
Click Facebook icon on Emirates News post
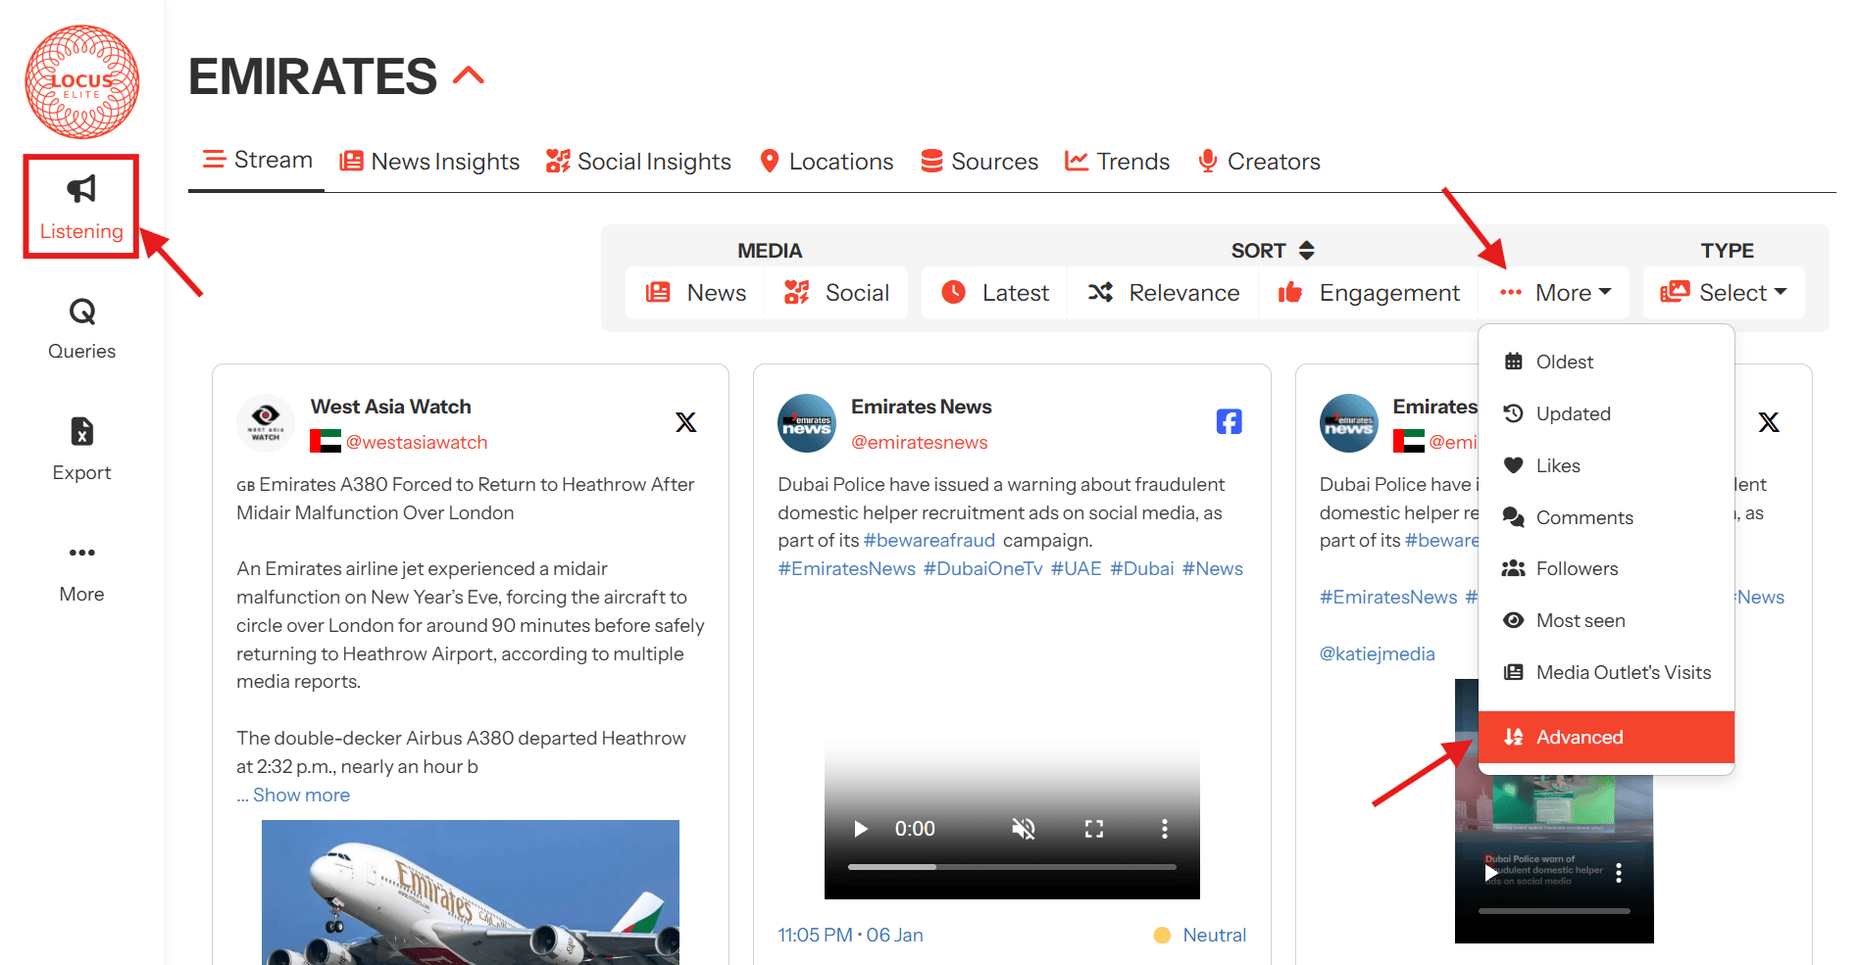[1229, 421]
